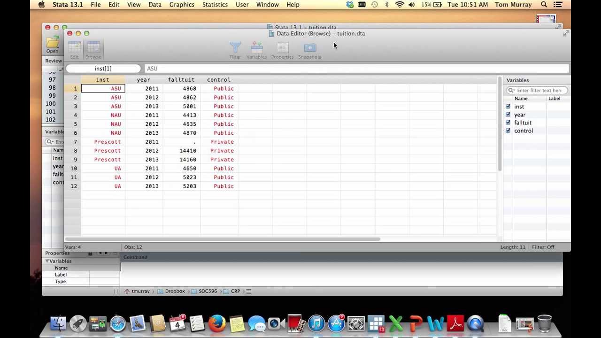Open Spotlight search in the menu bar

[x=544, y=5]
